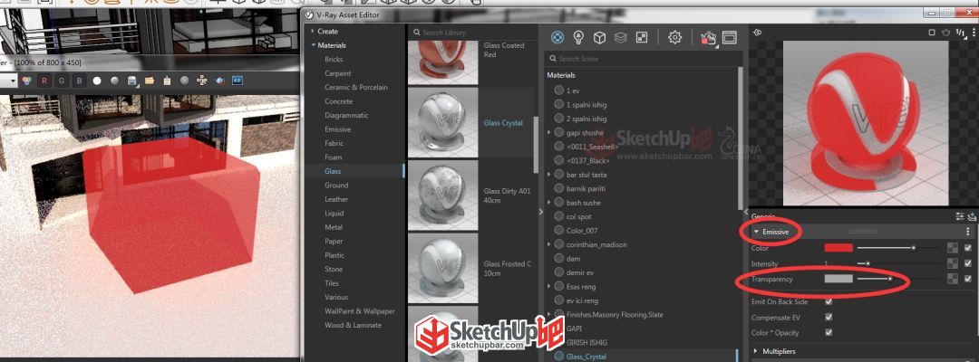Open the V-Ray Settings gear icon
This screenshot has height=362, width=979.
[675, 37]
